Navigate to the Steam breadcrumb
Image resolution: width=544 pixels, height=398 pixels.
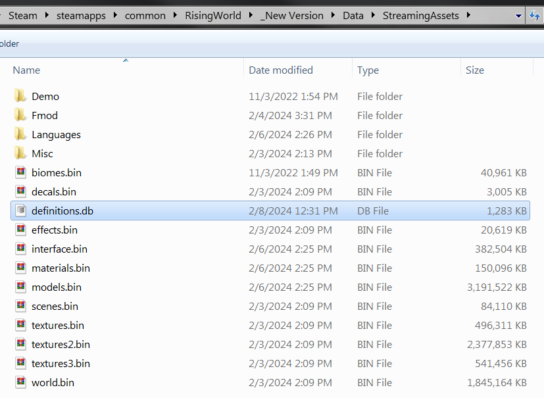coord(23,16)
